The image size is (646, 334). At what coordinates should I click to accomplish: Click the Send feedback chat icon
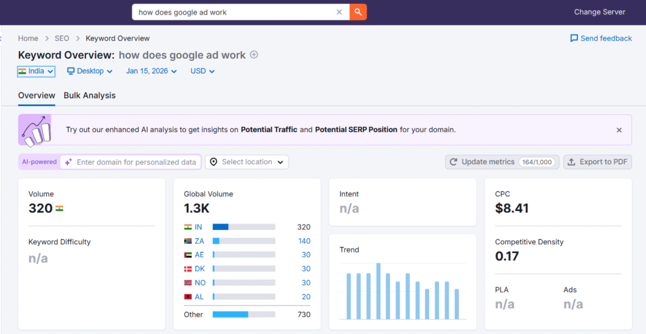[574, 39]
